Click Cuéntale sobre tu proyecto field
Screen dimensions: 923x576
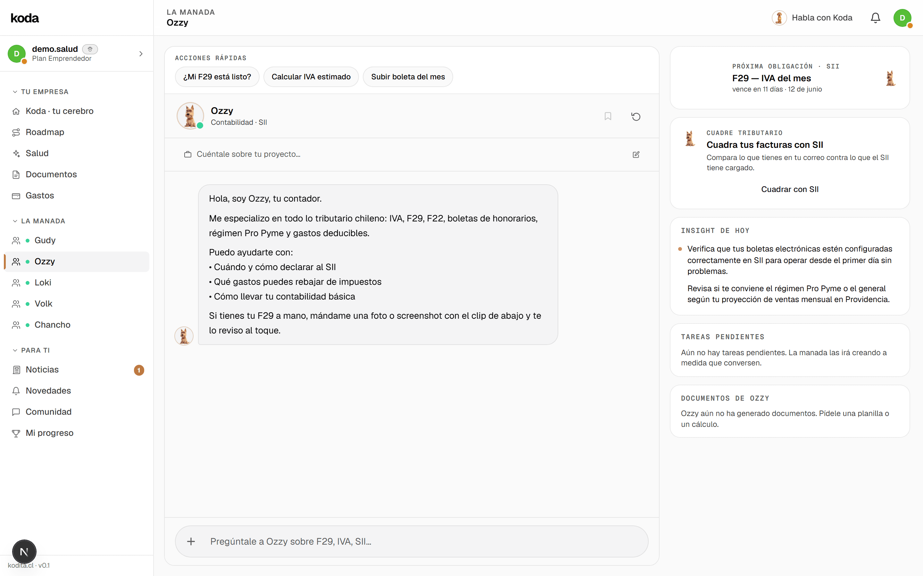412,154
